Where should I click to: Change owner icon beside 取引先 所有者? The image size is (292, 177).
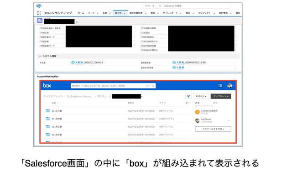[x=236, y=68]
